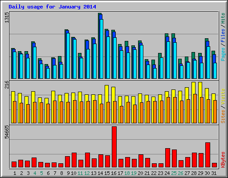This screenshot has height=178, width=228.
Task: Click the day 8 label on the x-axis
Action: 61,173
